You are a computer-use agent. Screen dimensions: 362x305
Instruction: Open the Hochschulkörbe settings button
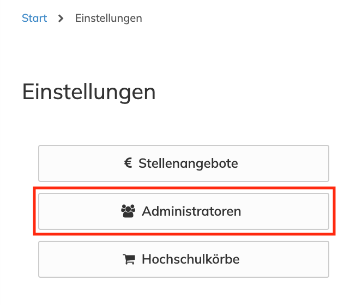point(184,259)
